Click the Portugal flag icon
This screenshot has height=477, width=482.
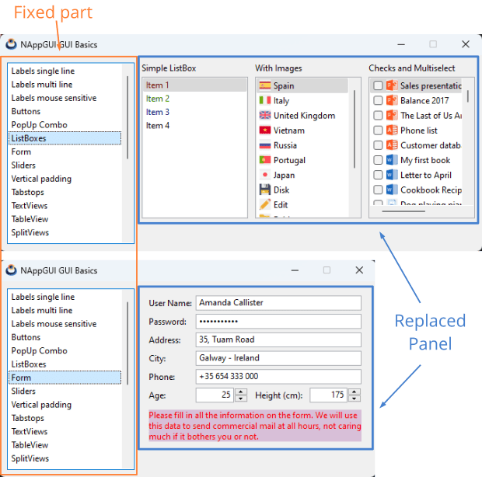pyautogui.click(x=264, y=160)
